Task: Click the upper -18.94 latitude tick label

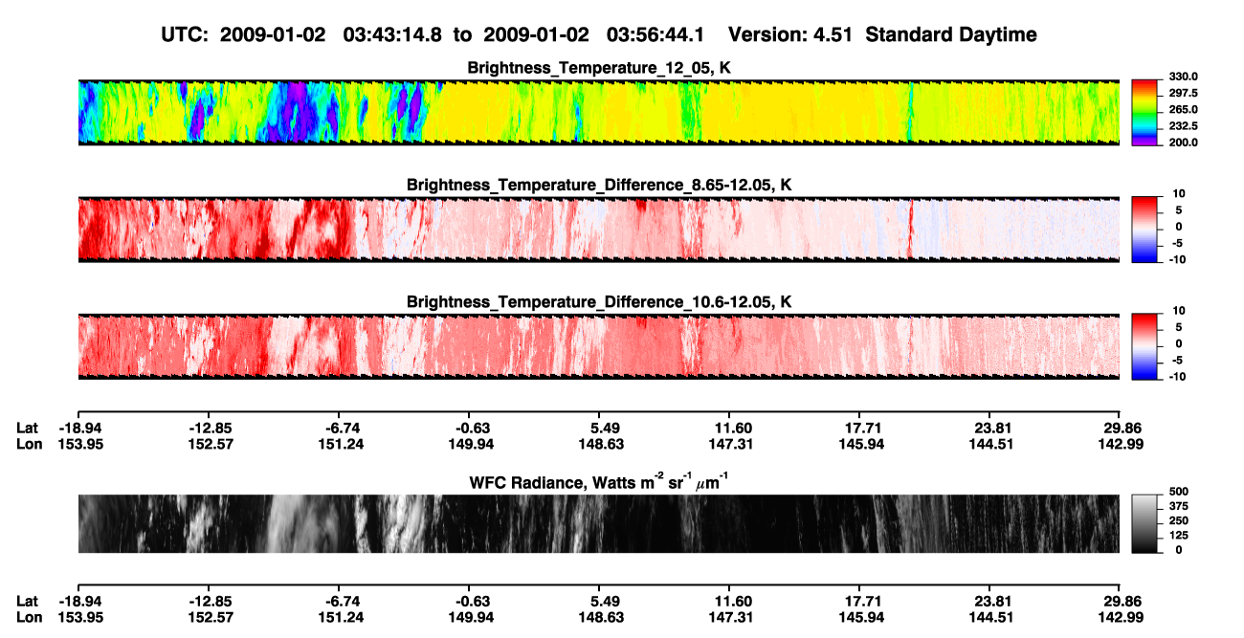Action: tap(78, 429)
